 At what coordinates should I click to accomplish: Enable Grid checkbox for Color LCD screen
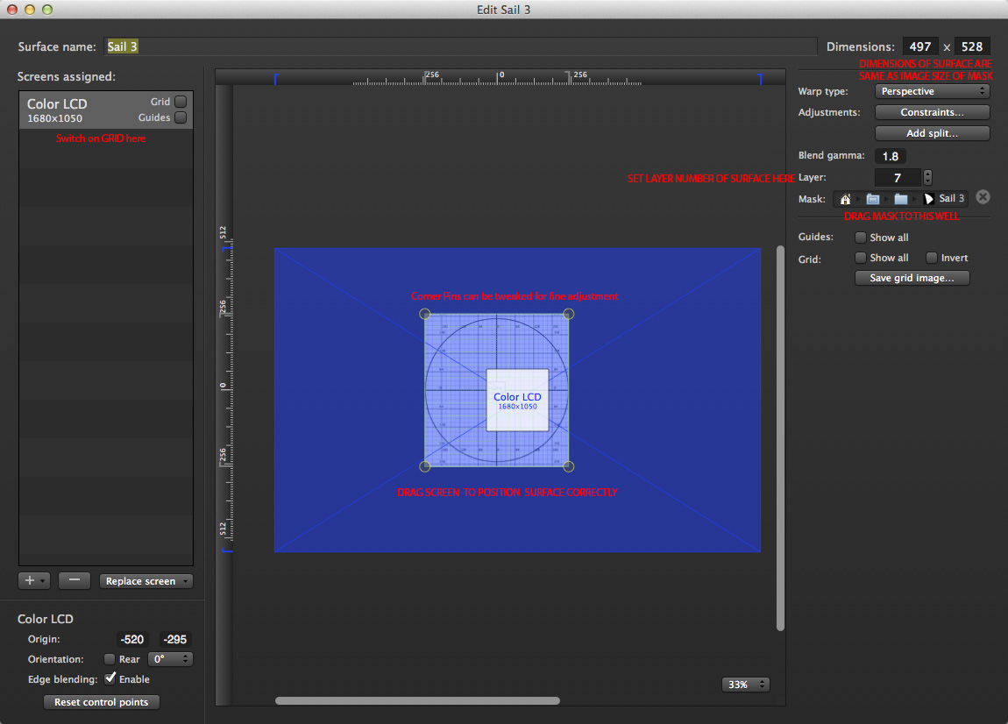pos(181,102)
